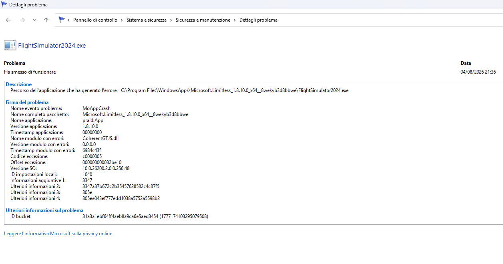The width and height of the screenshot is (503, 264).
Task: Click the CoherentGTJS.dll module name
Action: point(101,138)
